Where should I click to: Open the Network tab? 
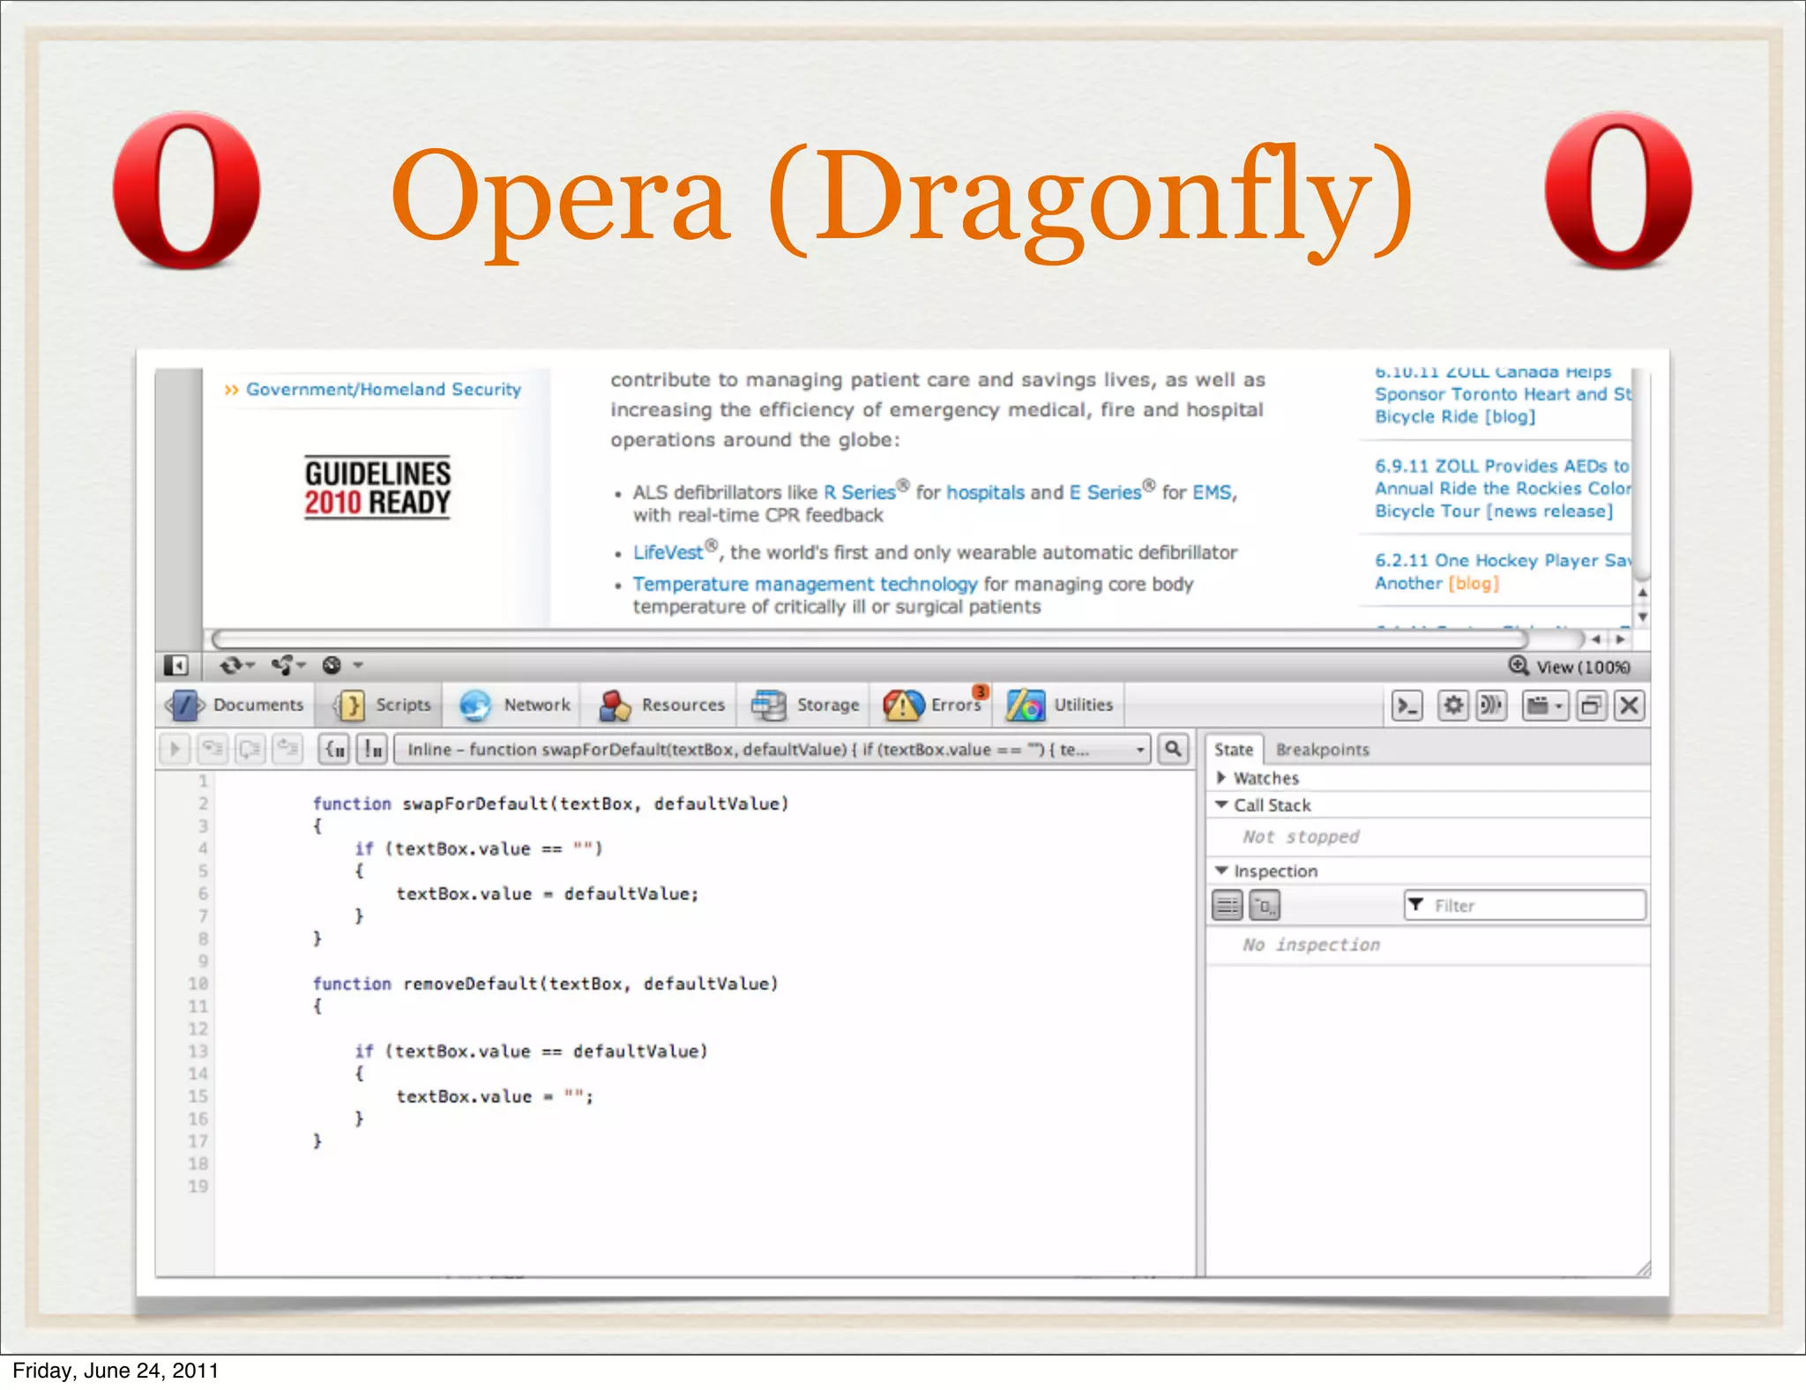pyautogui.click(x=515, y=705)
